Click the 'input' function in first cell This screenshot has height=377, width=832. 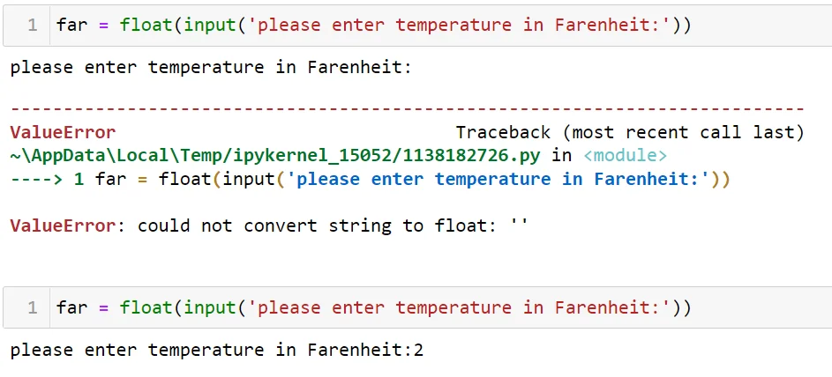click(209, 25)
